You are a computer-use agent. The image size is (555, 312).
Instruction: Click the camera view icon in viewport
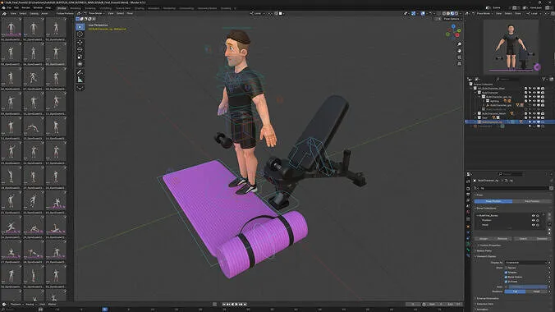pos(459,57)
